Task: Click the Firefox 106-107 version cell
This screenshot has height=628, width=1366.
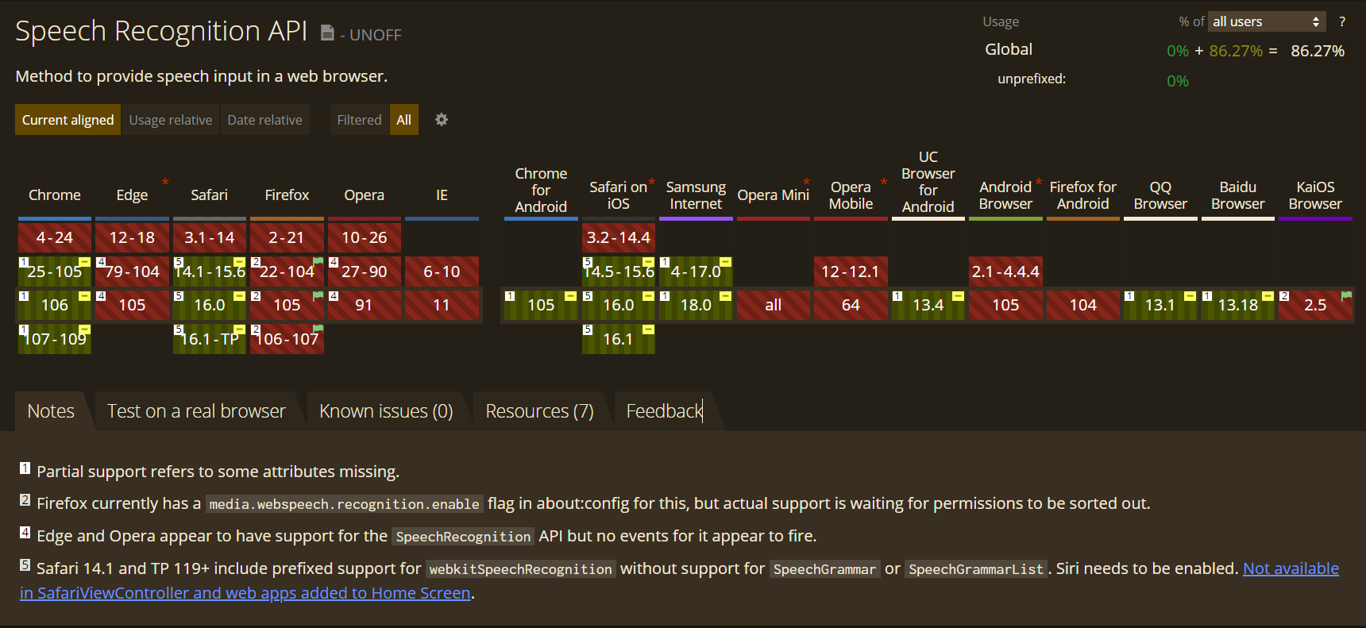Action: (x=287, y=339)
